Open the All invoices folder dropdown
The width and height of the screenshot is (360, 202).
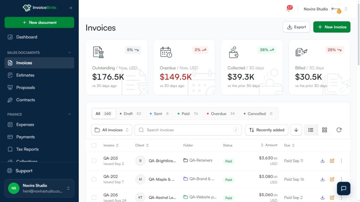112,130
